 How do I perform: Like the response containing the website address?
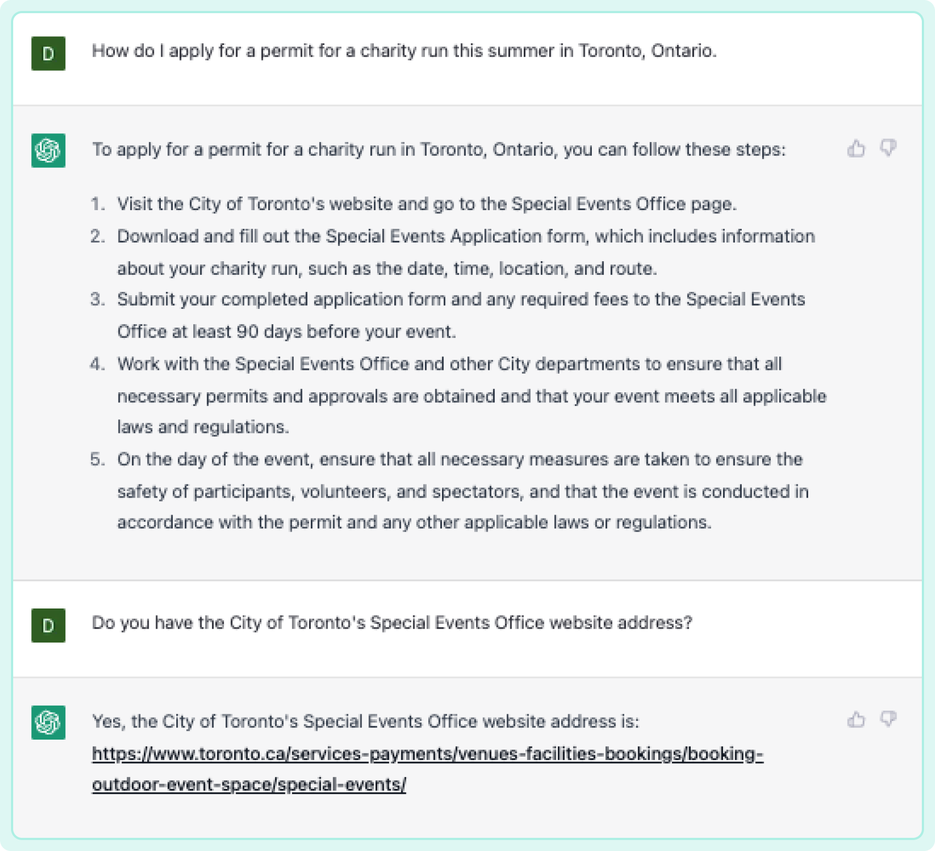pyautogui.click(x=856, y=719)
